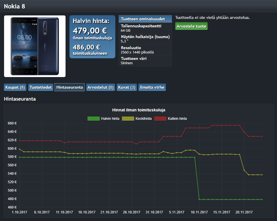The height and width of the screenshot is (221, 277).
Task: Click the 486,00 € price with shipping
Action: 86,47
